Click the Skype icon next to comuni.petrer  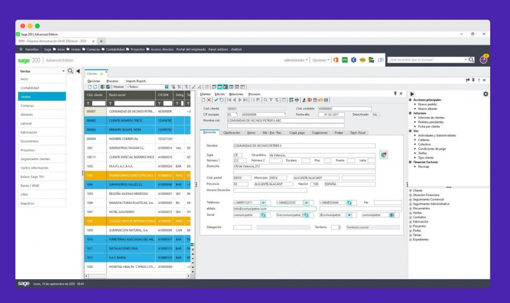263,215
